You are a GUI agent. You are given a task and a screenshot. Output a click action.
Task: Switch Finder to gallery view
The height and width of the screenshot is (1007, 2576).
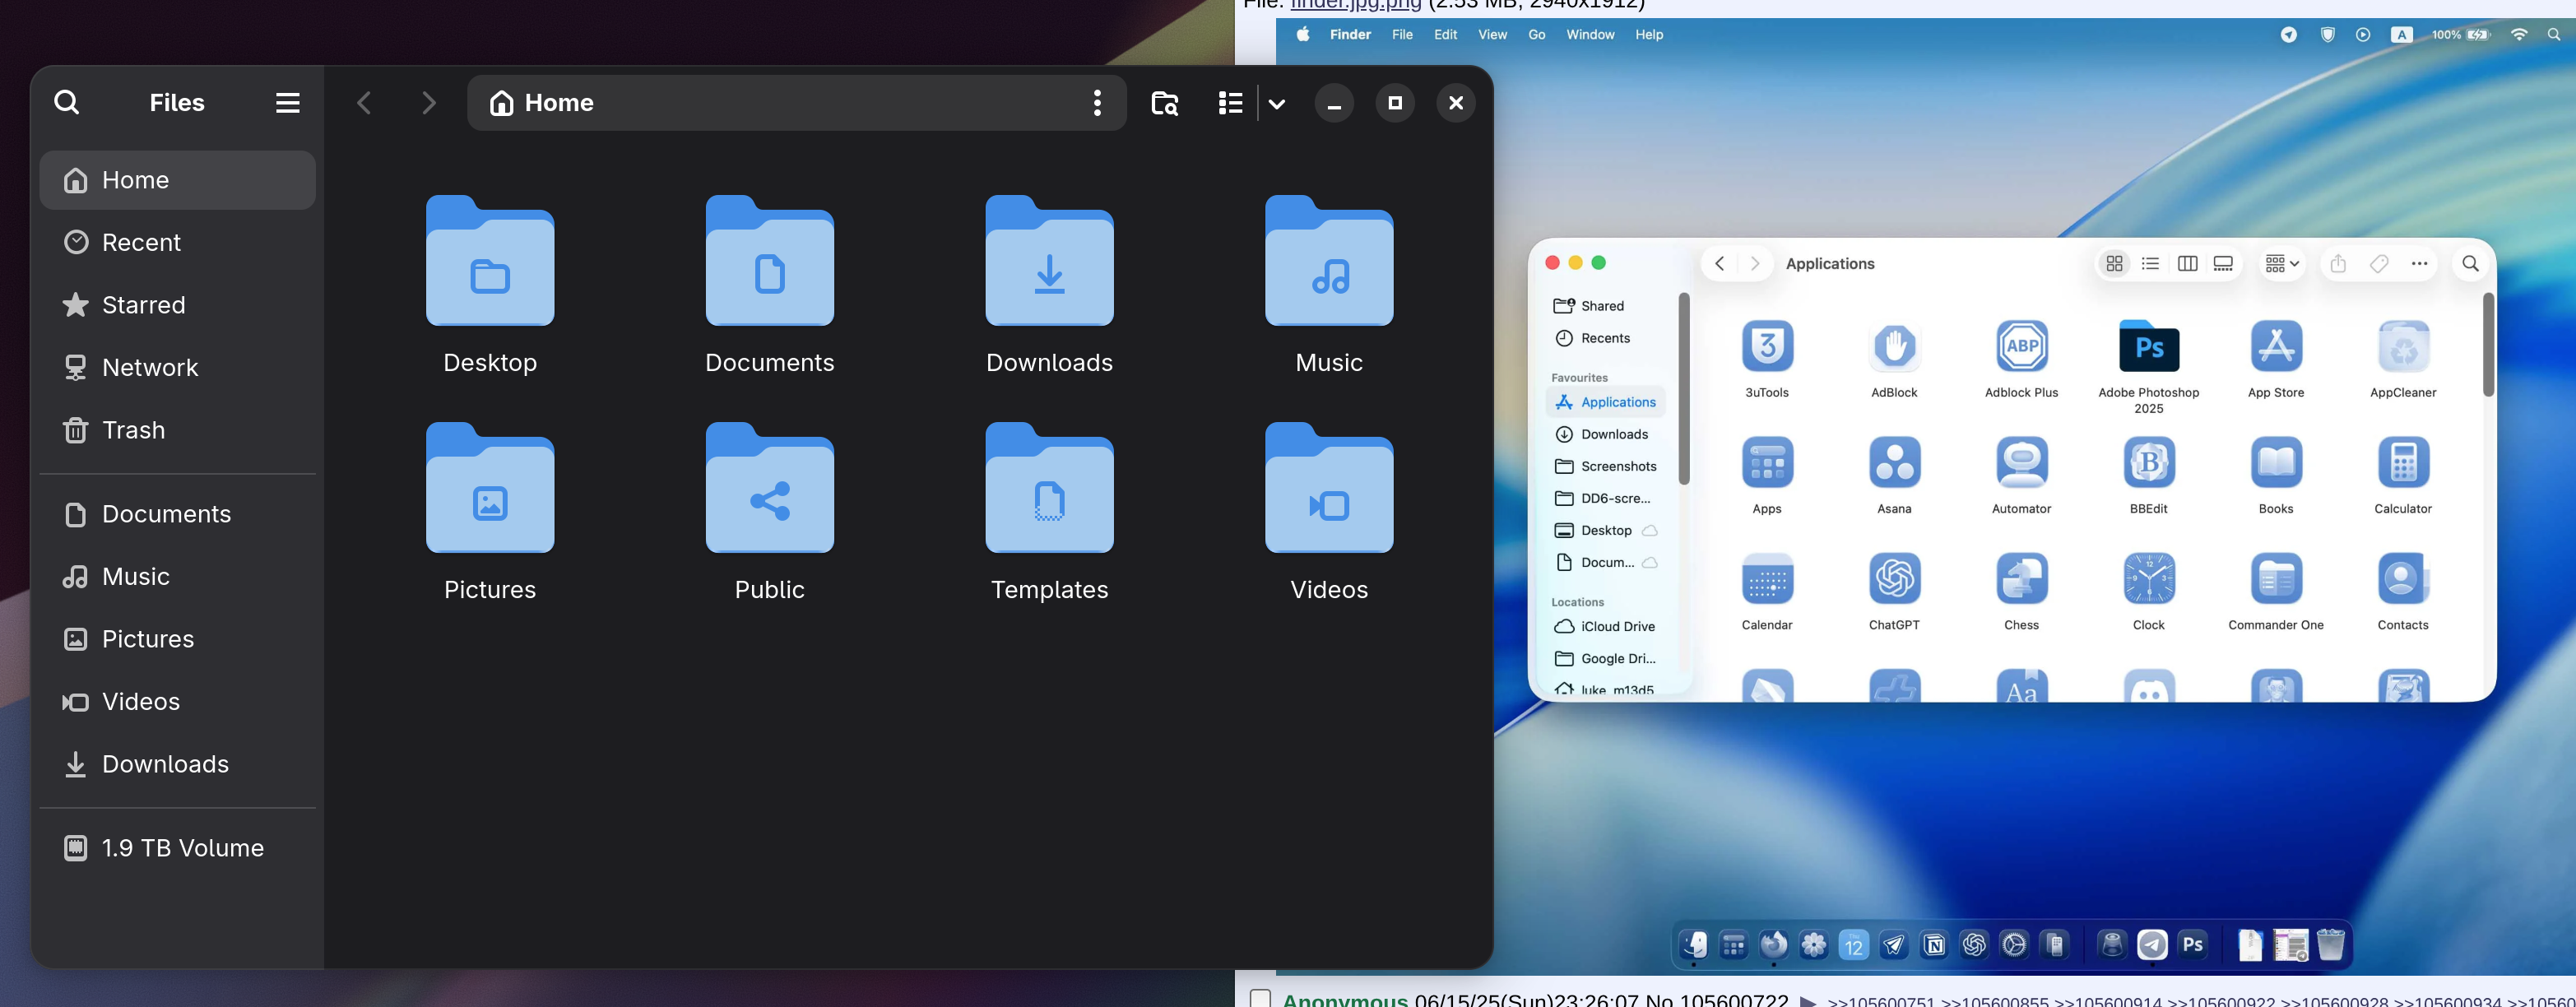click(2223, 264)
